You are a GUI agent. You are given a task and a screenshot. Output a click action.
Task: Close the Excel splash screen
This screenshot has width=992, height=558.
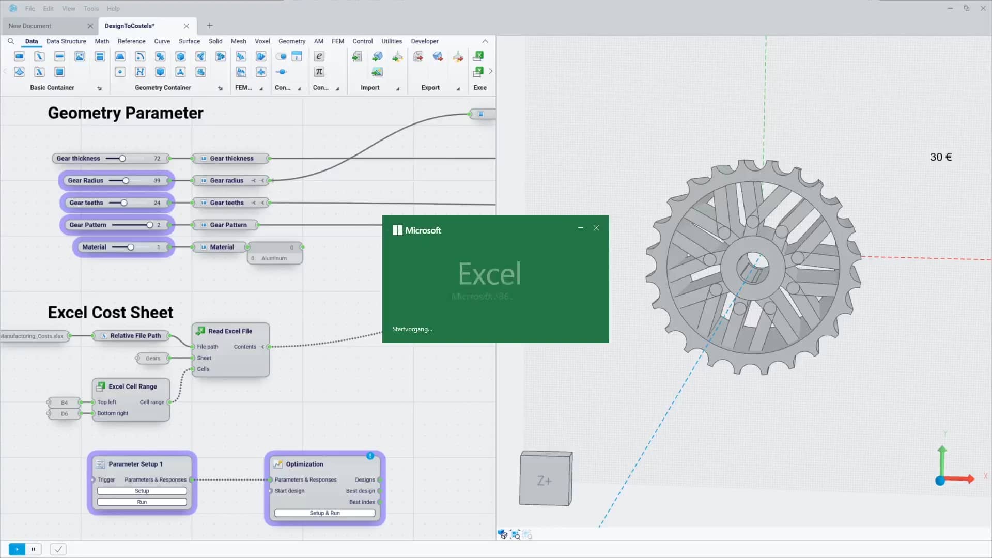(596, 228)
